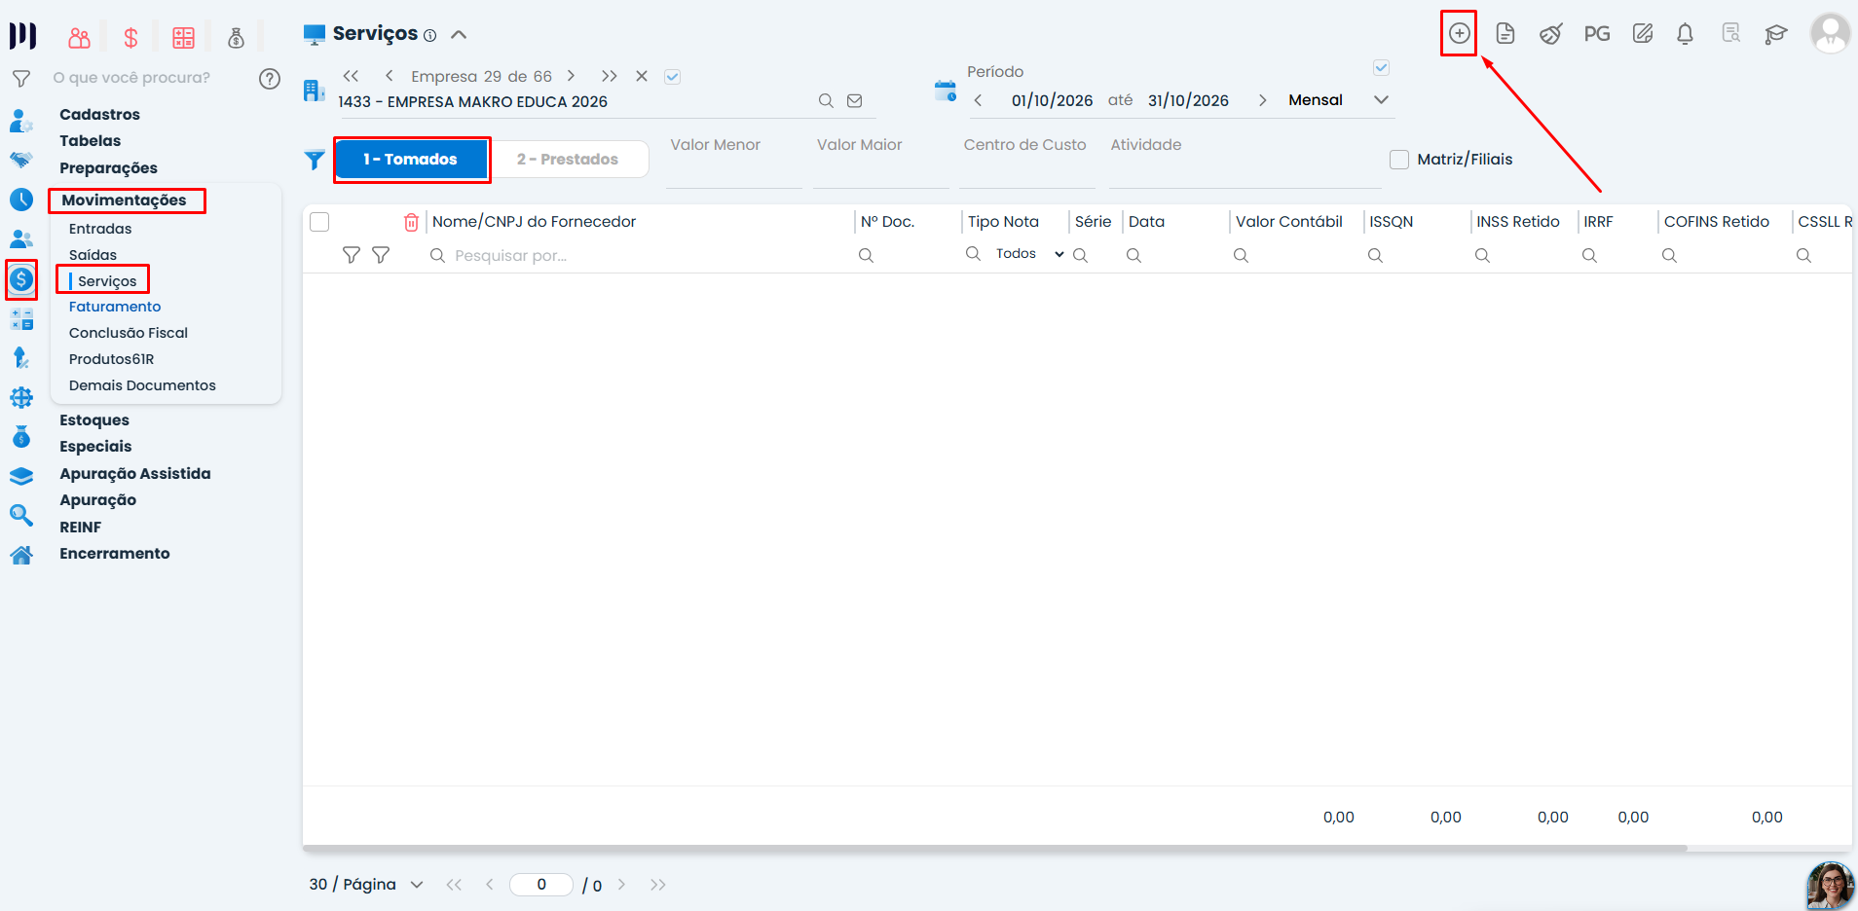Click the red calculator grid icon
Image resolution: width=1858 pixels, height=911 pixels.
coord(183,38)
